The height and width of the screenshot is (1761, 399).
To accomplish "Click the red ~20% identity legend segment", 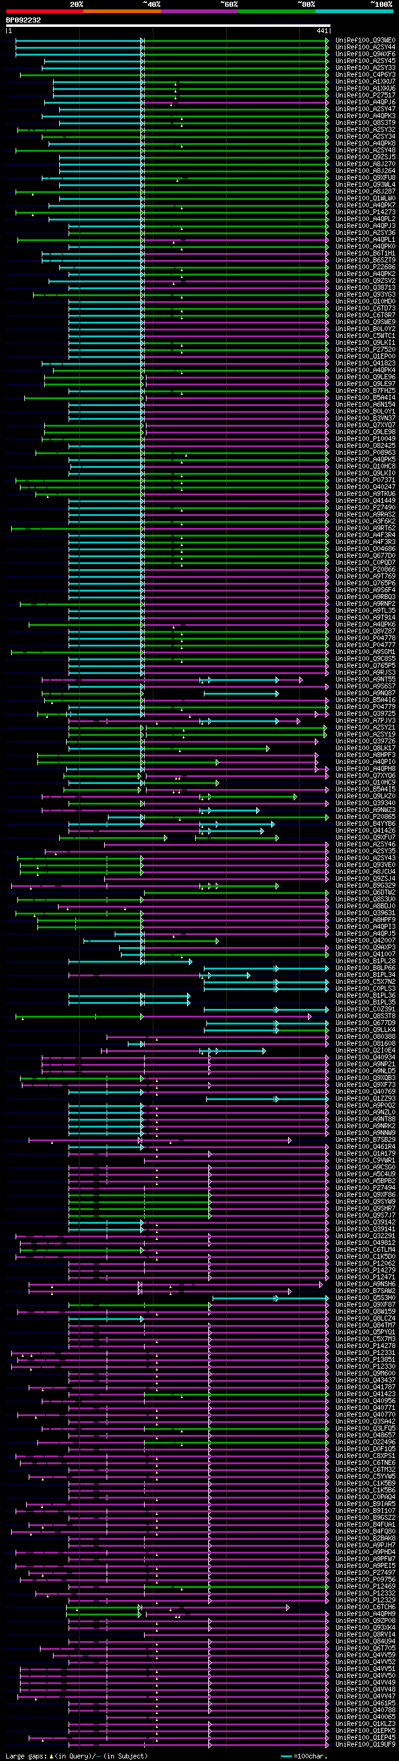I will click(x=44, y=11).
